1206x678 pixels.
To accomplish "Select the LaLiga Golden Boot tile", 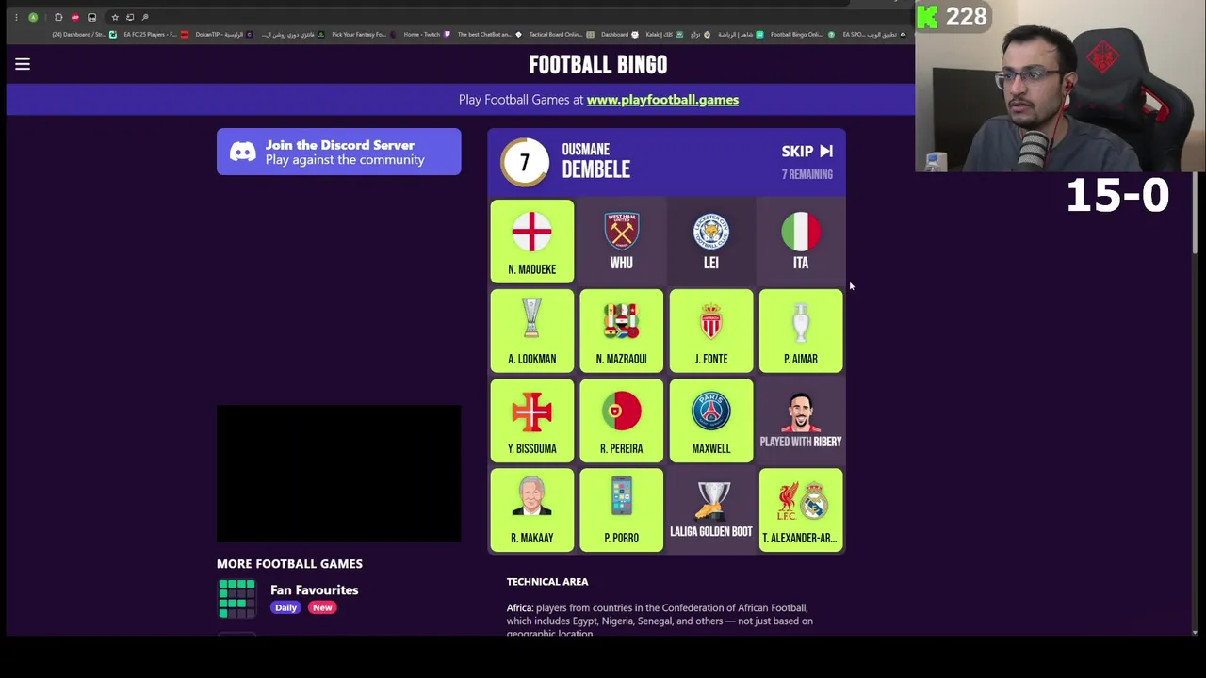I will (710, 509).
